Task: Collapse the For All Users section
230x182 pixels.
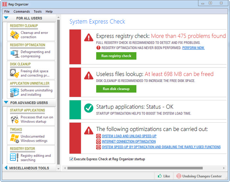Action: (x=6, y=18)
